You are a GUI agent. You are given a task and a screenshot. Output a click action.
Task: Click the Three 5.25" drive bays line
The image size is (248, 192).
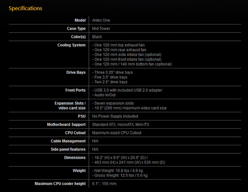tap(112, 72)
